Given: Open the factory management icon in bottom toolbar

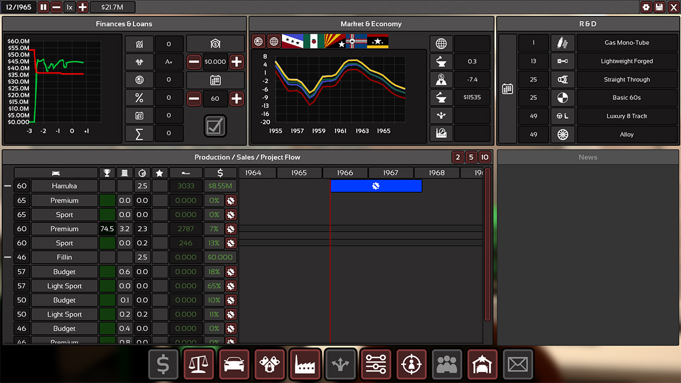Looking at the screenshot, I should point(305,364).
